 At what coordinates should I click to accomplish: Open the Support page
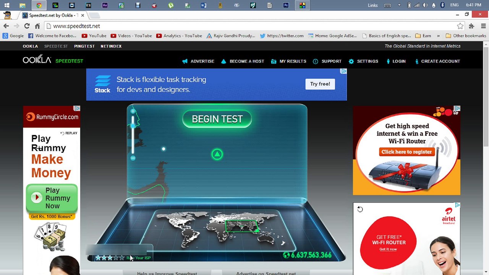pos(332,61)
